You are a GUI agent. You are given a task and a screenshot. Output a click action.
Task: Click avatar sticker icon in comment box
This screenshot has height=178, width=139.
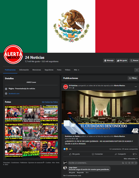pyautogui.click(x=123, y=163)
